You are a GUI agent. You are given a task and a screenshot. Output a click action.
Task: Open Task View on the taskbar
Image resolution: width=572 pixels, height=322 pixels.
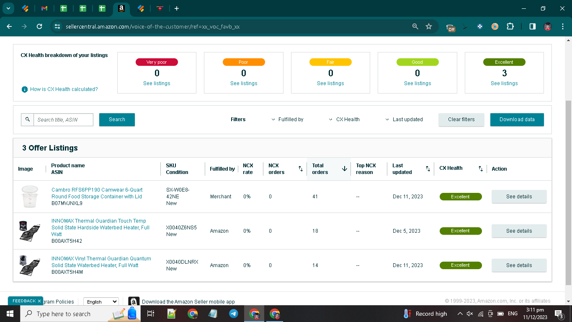151,314
